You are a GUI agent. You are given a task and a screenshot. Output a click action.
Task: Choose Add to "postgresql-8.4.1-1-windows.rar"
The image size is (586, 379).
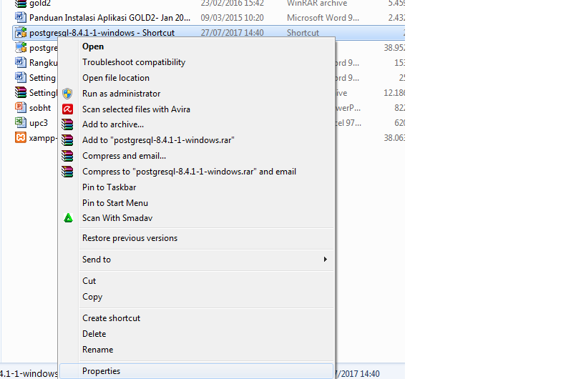(196, 140)
